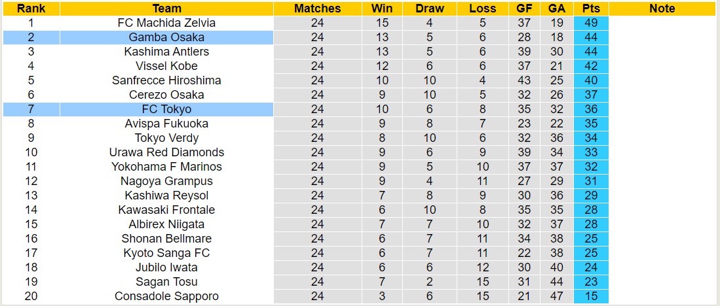Select the highlighted FC Tokyo row
720x306 pixels.
pyautogui.click(x=166, y=109)
